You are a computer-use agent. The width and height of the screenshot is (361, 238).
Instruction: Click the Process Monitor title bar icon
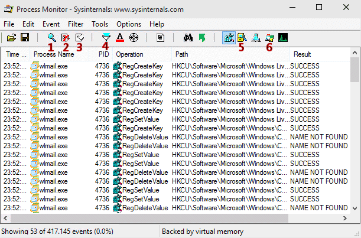(x=8, y=9)
